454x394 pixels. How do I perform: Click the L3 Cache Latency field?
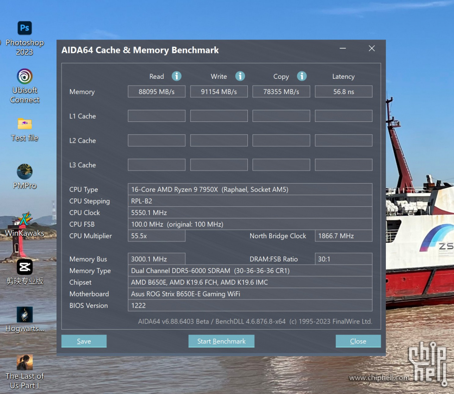[x=344, y=165]
